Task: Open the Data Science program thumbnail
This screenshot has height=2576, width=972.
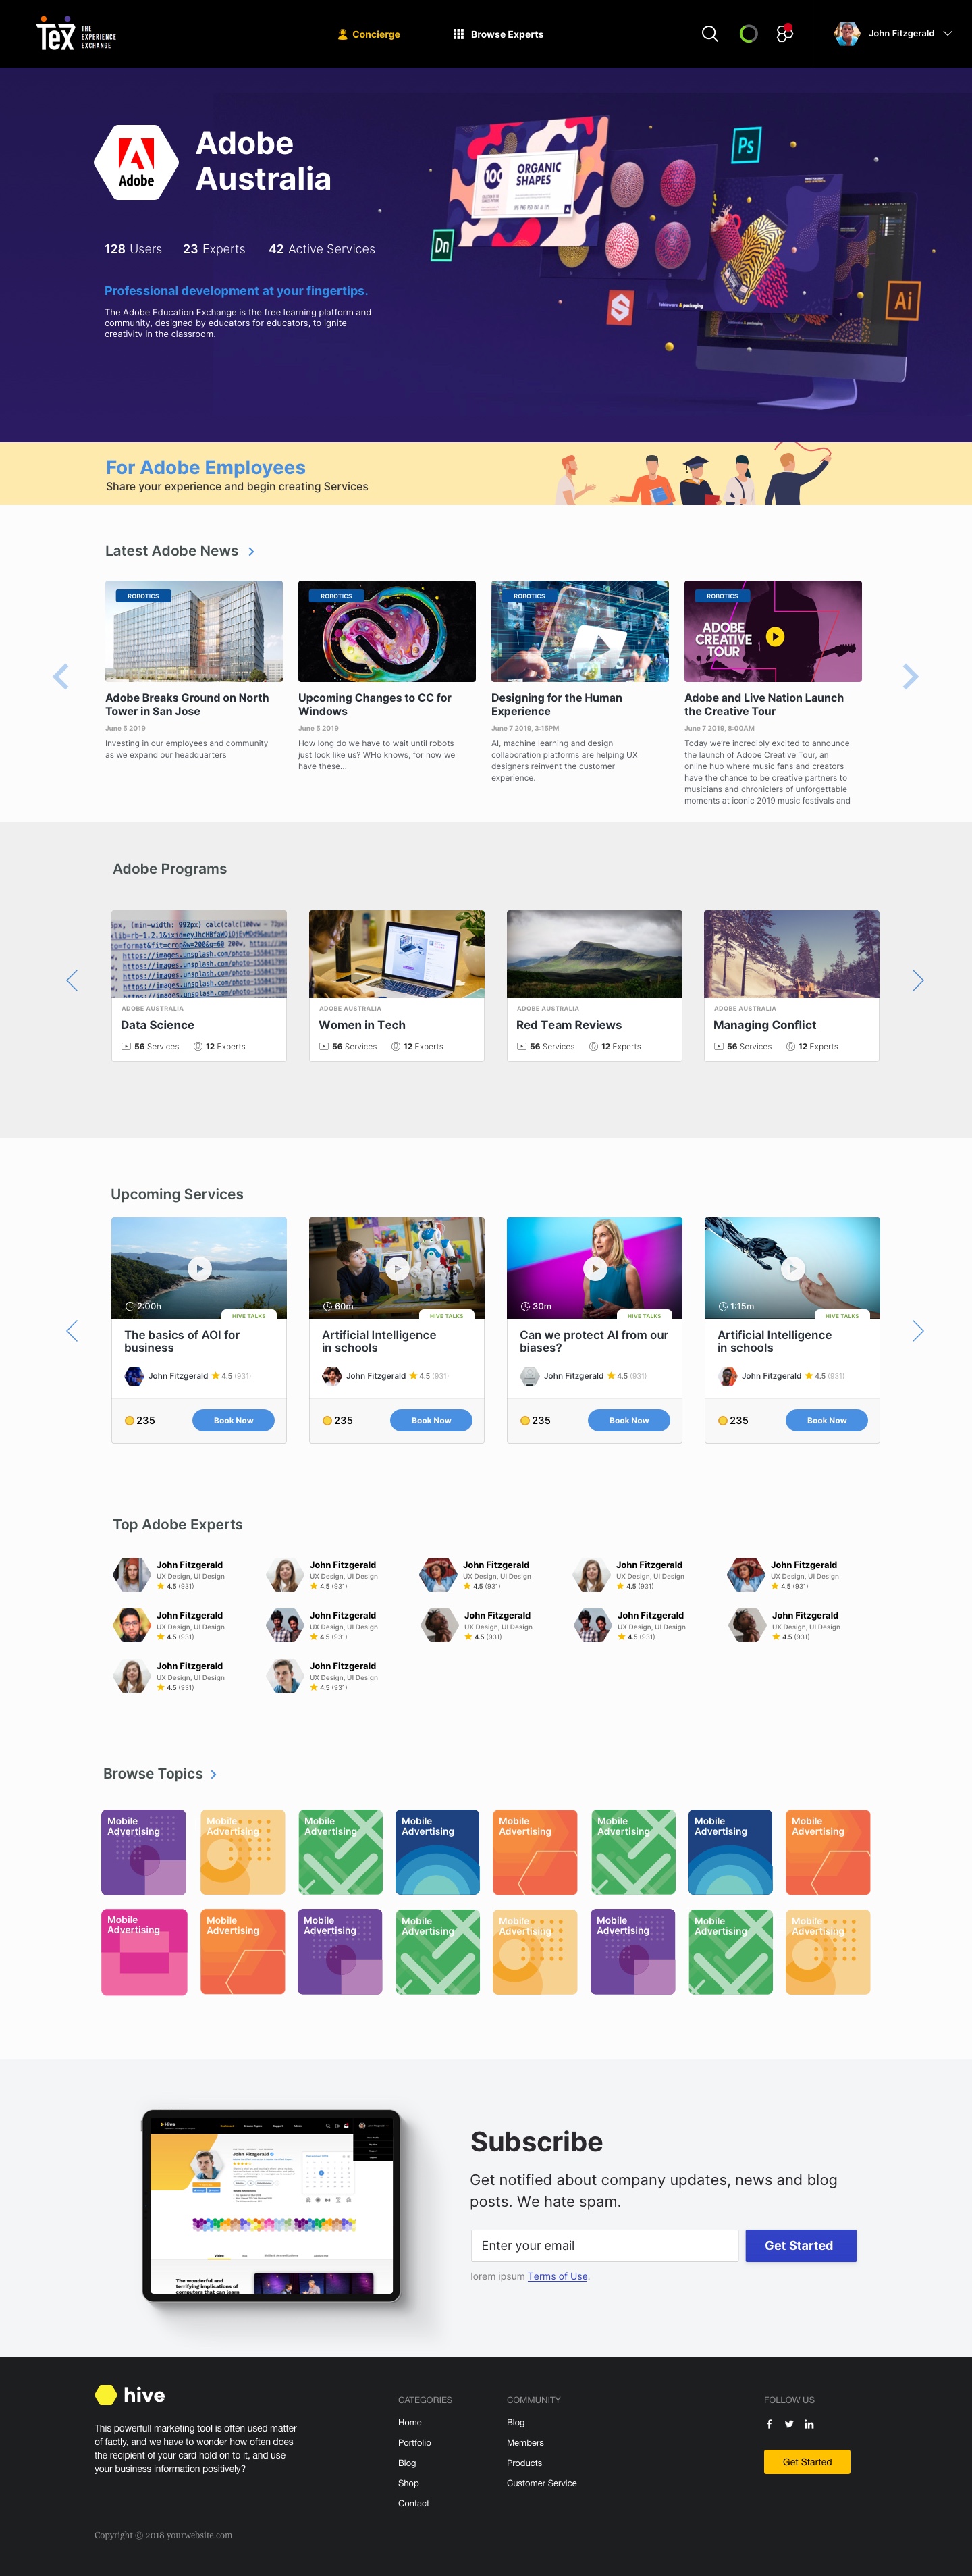Action: pyautogui.click(x=199, y=954)
